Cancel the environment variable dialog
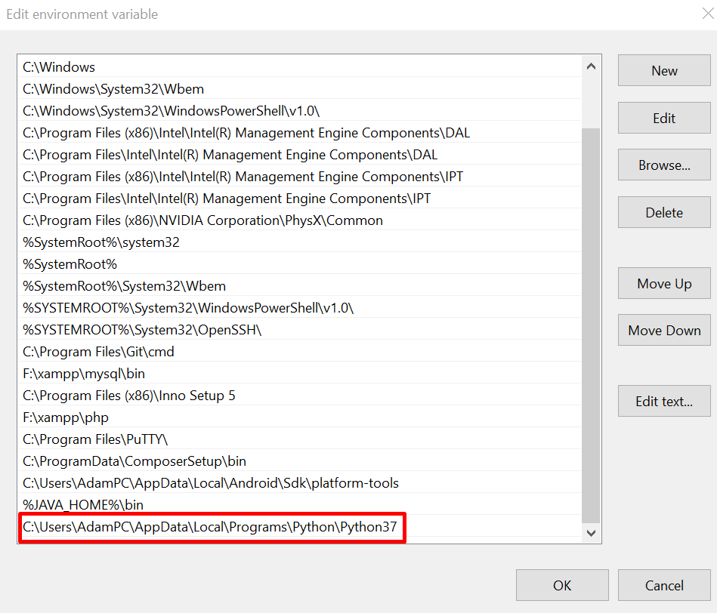Screen dimensions: 717x613 (663, 585)
